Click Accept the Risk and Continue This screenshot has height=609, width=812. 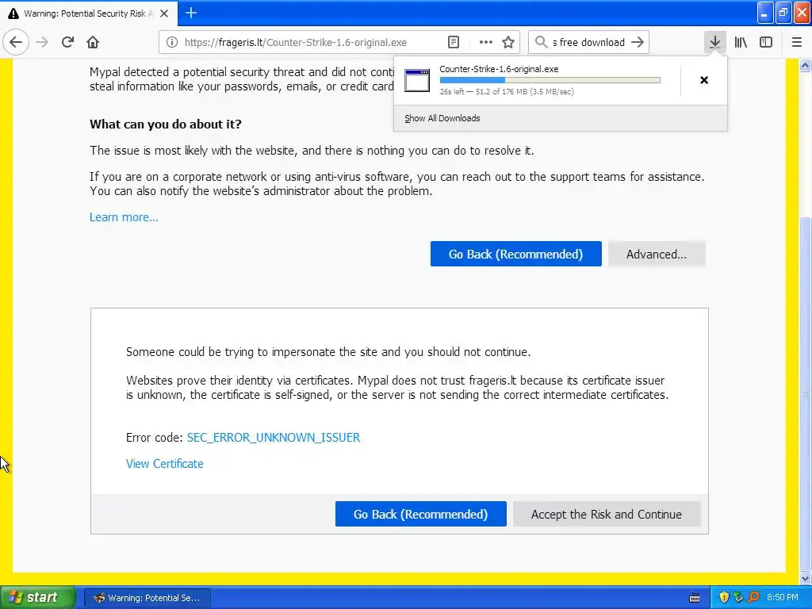[x=607, y=514]
